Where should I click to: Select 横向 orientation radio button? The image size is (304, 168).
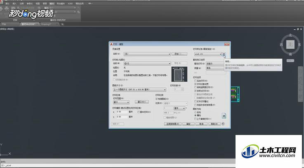point(196,116)
